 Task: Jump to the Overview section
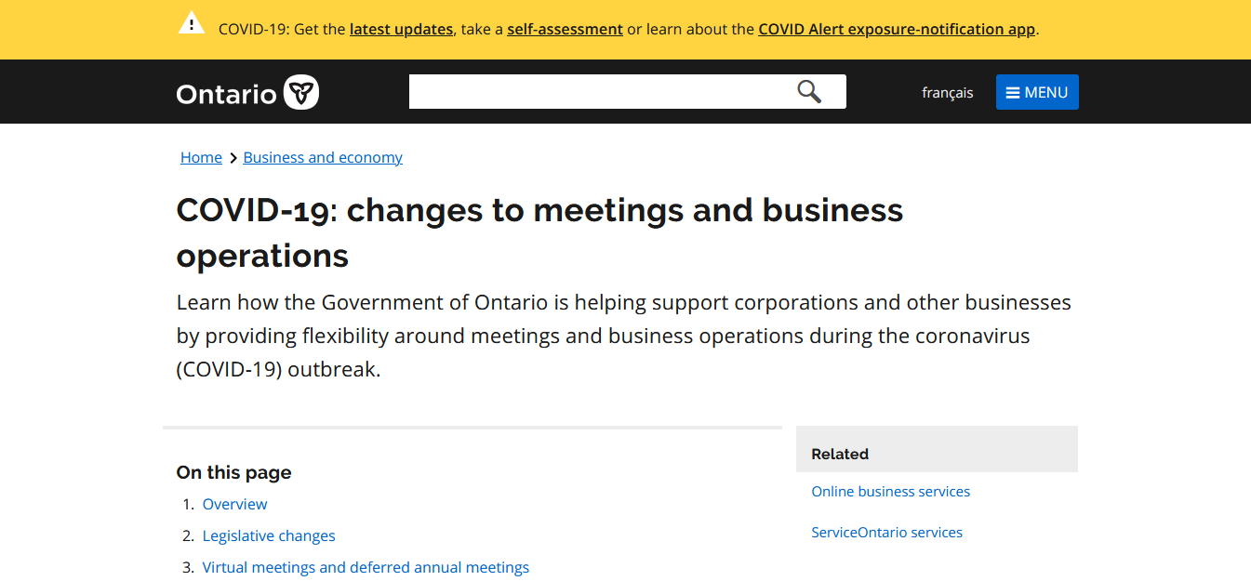click(234, 504)
